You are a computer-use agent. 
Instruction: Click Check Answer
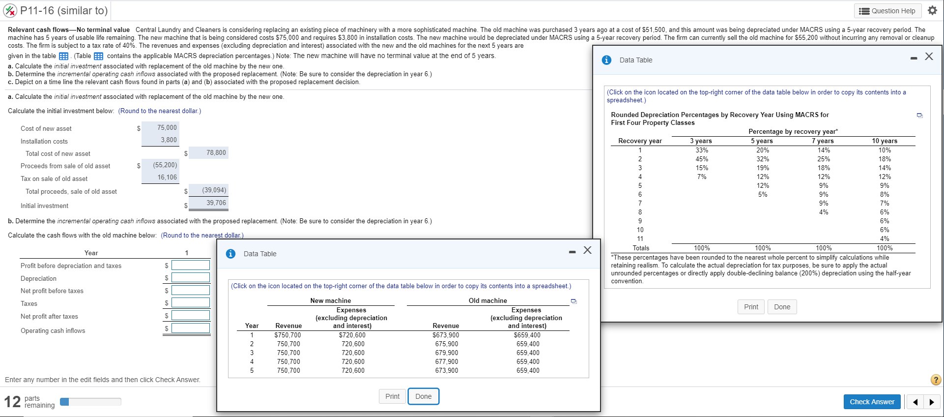872,402
